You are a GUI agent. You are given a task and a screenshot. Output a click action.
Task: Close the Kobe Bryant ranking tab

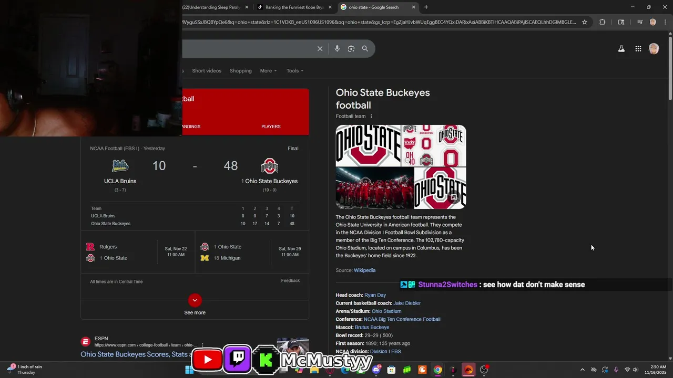click(330, 7)
